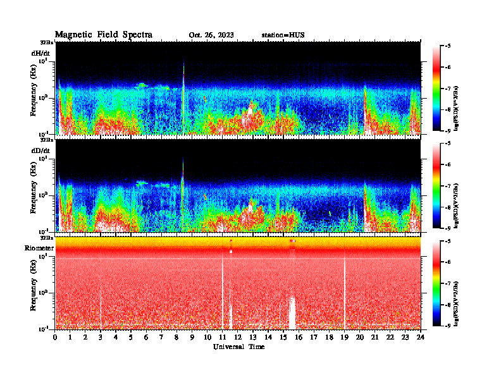Click hour 6 on Universal Time axis

pyautogui.click(x=146, y=338)
